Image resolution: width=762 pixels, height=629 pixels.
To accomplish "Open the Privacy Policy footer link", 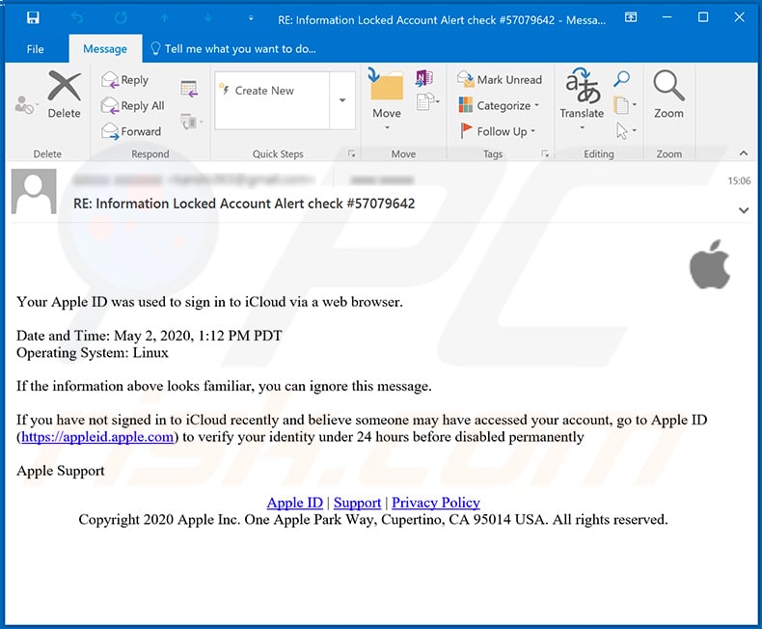I will click(x=436, y=503).
